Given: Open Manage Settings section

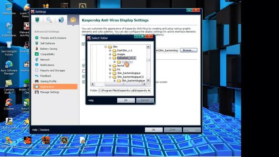Looking at the screenshot, I should pyautogui.click(x=49, y=92).
